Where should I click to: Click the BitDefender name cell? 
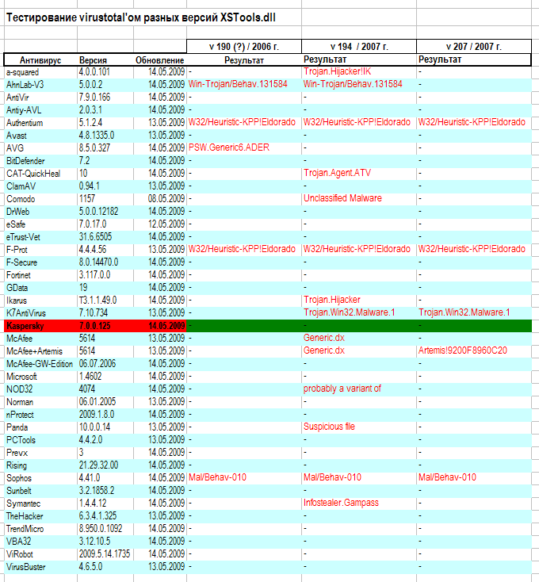(40, 161)
